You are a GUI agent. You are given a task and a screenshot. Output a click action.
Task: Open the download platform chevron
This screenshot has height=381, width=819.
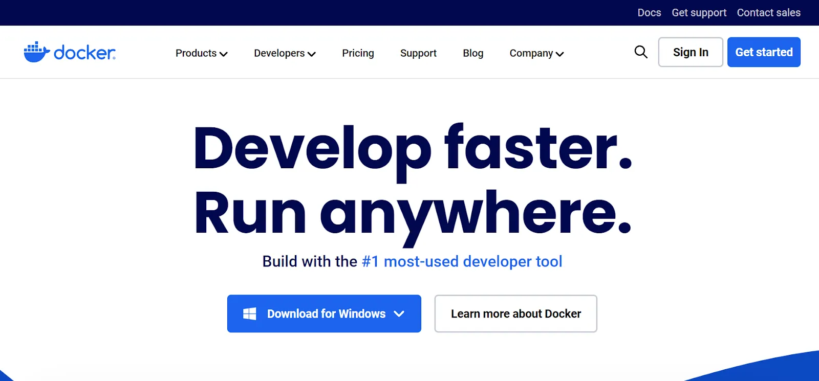pos(399,313)
